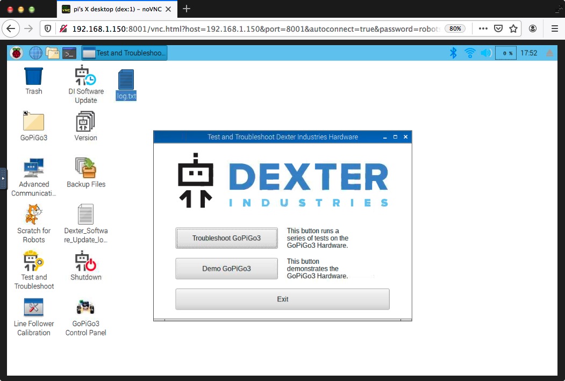Select the Shutdown desktop icon

pyautogui.click(x=85, y=262)
